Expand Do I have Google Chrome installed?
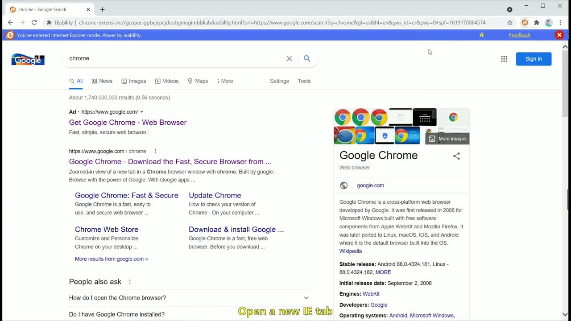The height and width of the screenshot is (321, 571). pyautogui.click(x=189, y=314)
